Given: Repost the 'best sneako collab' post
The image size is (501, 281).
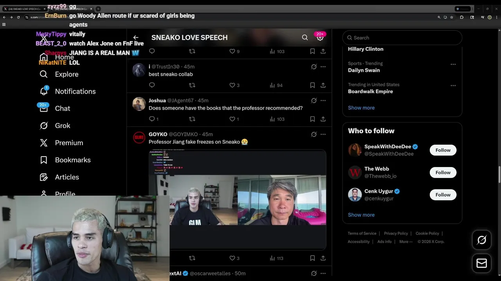Looking at the screenshot, I should pyautogui.click(x=192, y=85).
